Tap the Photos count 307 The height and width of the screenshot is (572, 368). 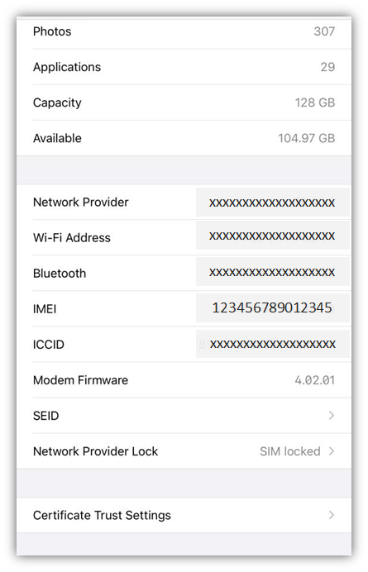[324, 31]
